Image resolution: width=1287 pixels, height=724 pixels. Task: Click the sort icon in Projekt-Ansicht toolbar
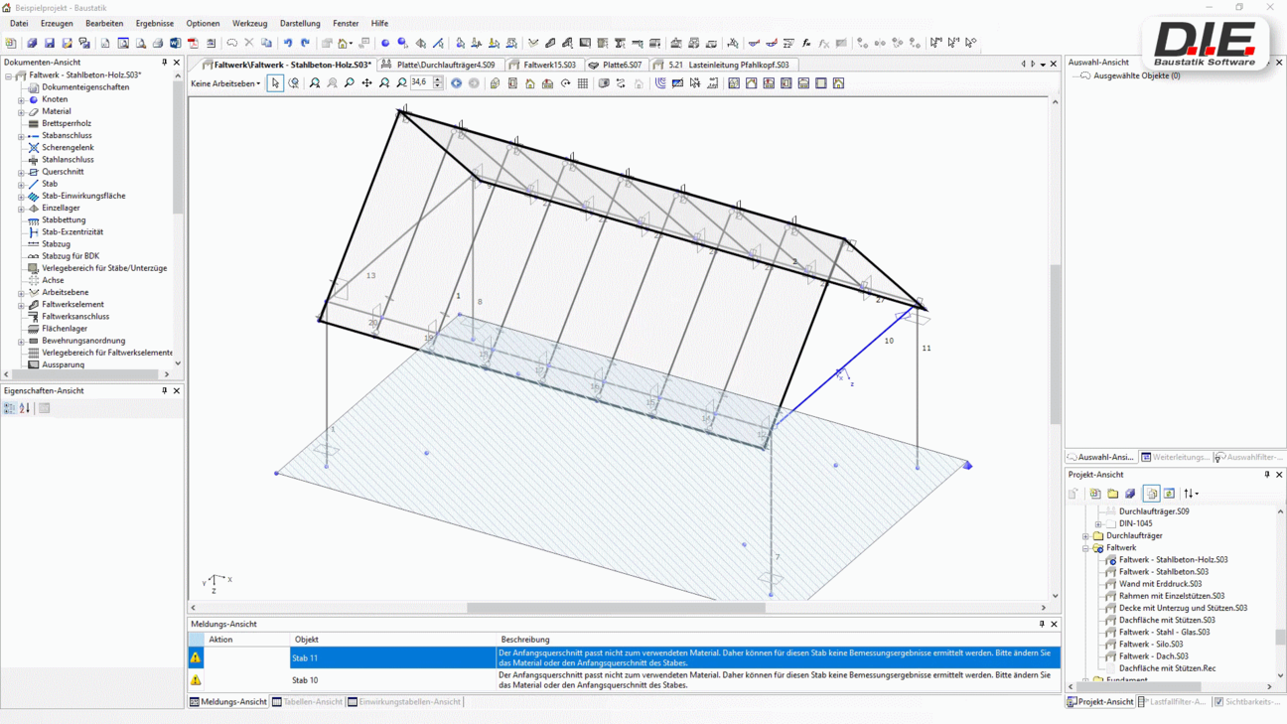tap(1190, 494)
